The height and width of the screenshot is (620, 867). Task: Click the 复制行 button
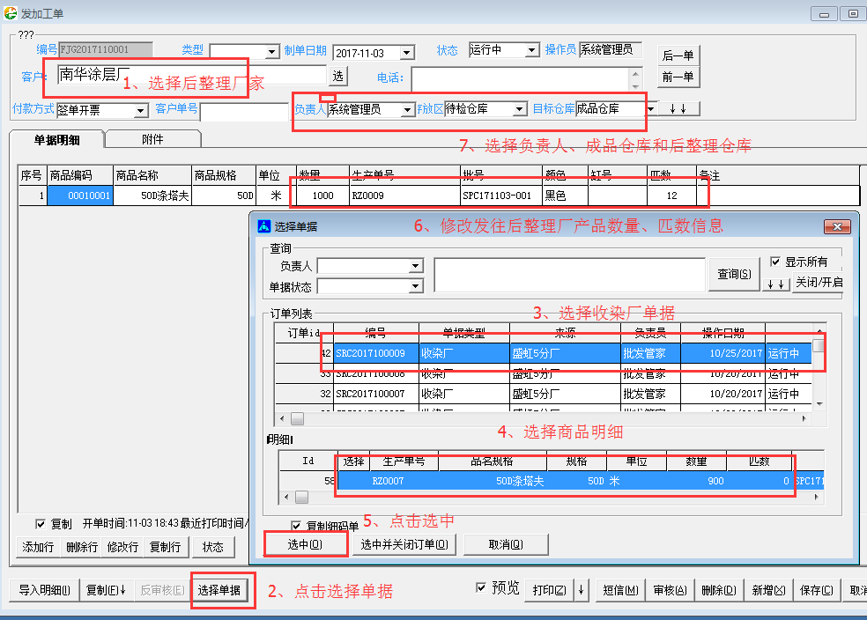pyautogui.click(x=166, y=547)
